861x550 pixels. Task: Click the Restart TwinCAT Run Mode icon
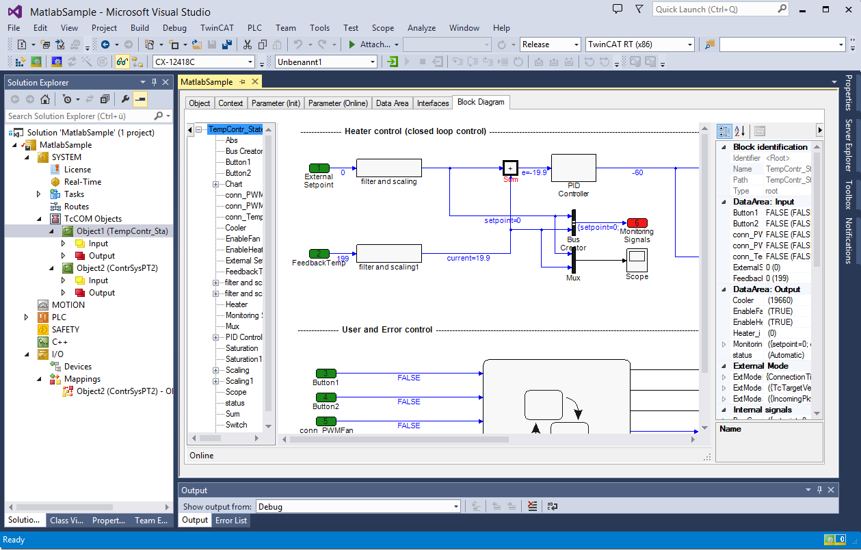pyautogui.click(x=36, y=62)
